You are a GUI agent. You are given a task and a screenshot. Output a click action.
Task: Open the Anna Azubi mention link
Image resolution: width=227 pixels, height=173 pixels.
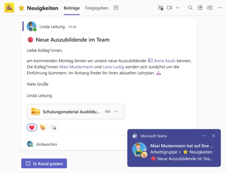pyautogui.click(x=165, y=61)
